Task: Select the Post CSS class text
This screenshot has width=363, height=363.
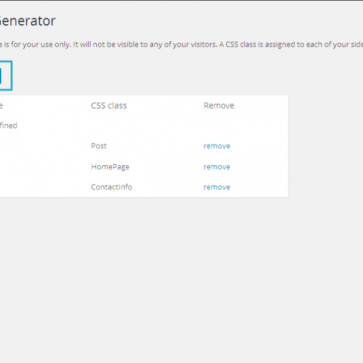Action: (99, 146)
